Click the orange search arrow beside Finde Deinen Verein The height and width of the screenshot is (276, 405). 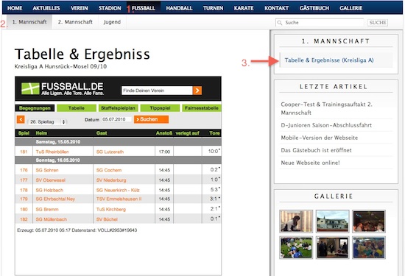tap(197, 91)
